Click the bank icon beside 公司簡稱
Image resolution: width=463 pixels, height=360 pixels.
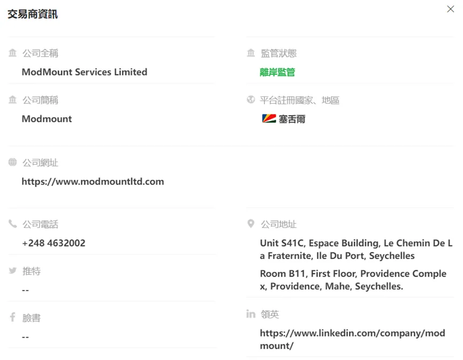click(x=13, y=99)
